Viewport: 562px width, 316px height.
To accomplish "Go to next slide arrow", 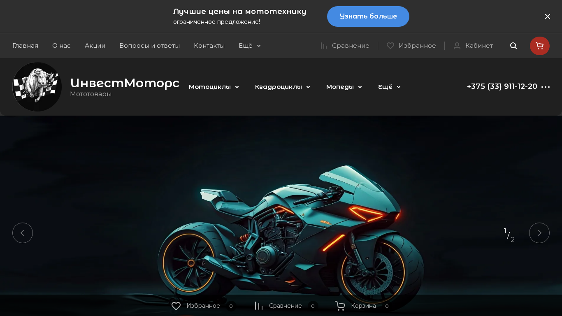I will pyautogui.click(x=539, y=233).
